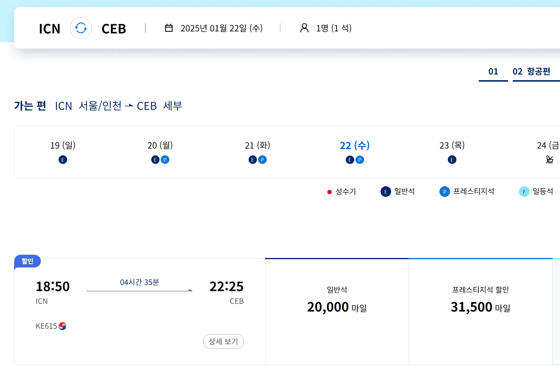Click the 할인 discount badge on the flight card

tap(28, 261)
